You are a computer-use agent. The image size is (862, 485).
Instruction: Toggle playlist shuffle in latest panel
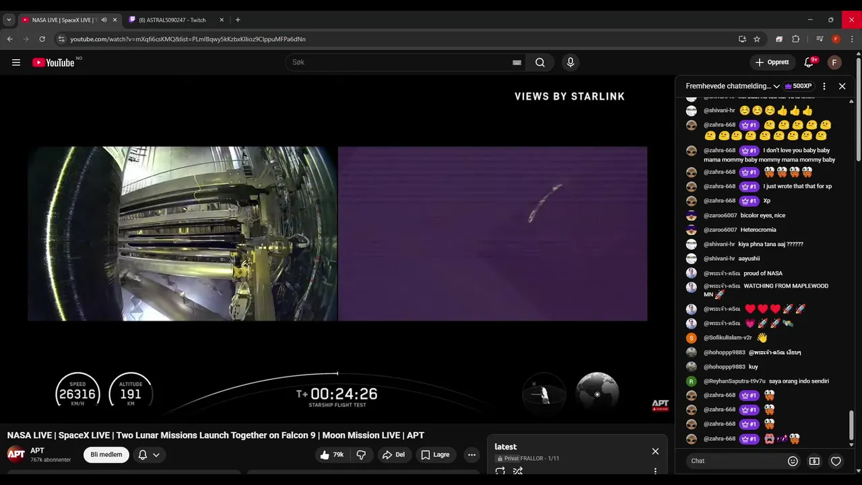coord(518,472)
